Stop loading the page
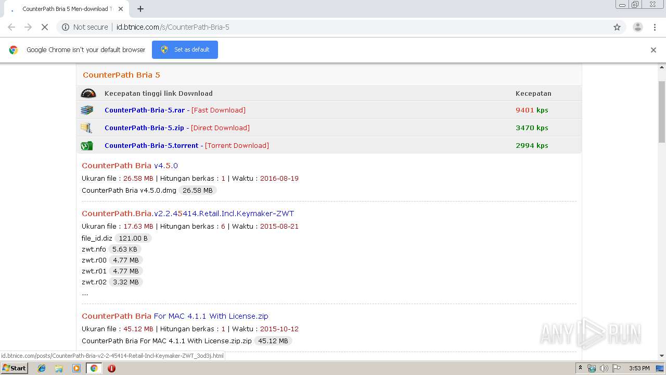 [x=45, y=27]
